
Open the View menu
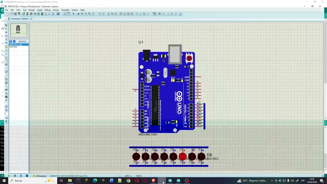18,10
